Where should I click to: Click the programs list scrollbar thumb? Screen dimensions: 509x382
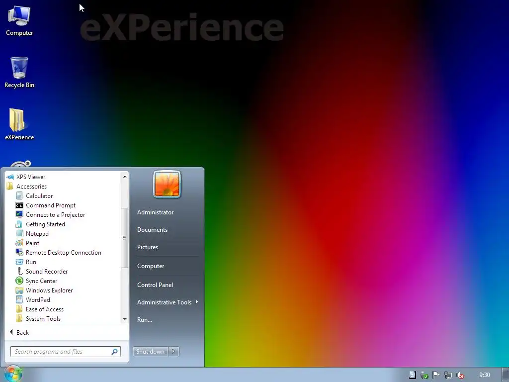[124, 238]
